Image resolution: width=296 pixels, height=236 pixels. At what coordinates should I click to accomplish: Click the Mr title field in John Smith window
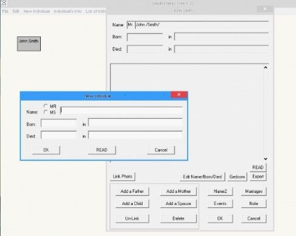(130, 25)
